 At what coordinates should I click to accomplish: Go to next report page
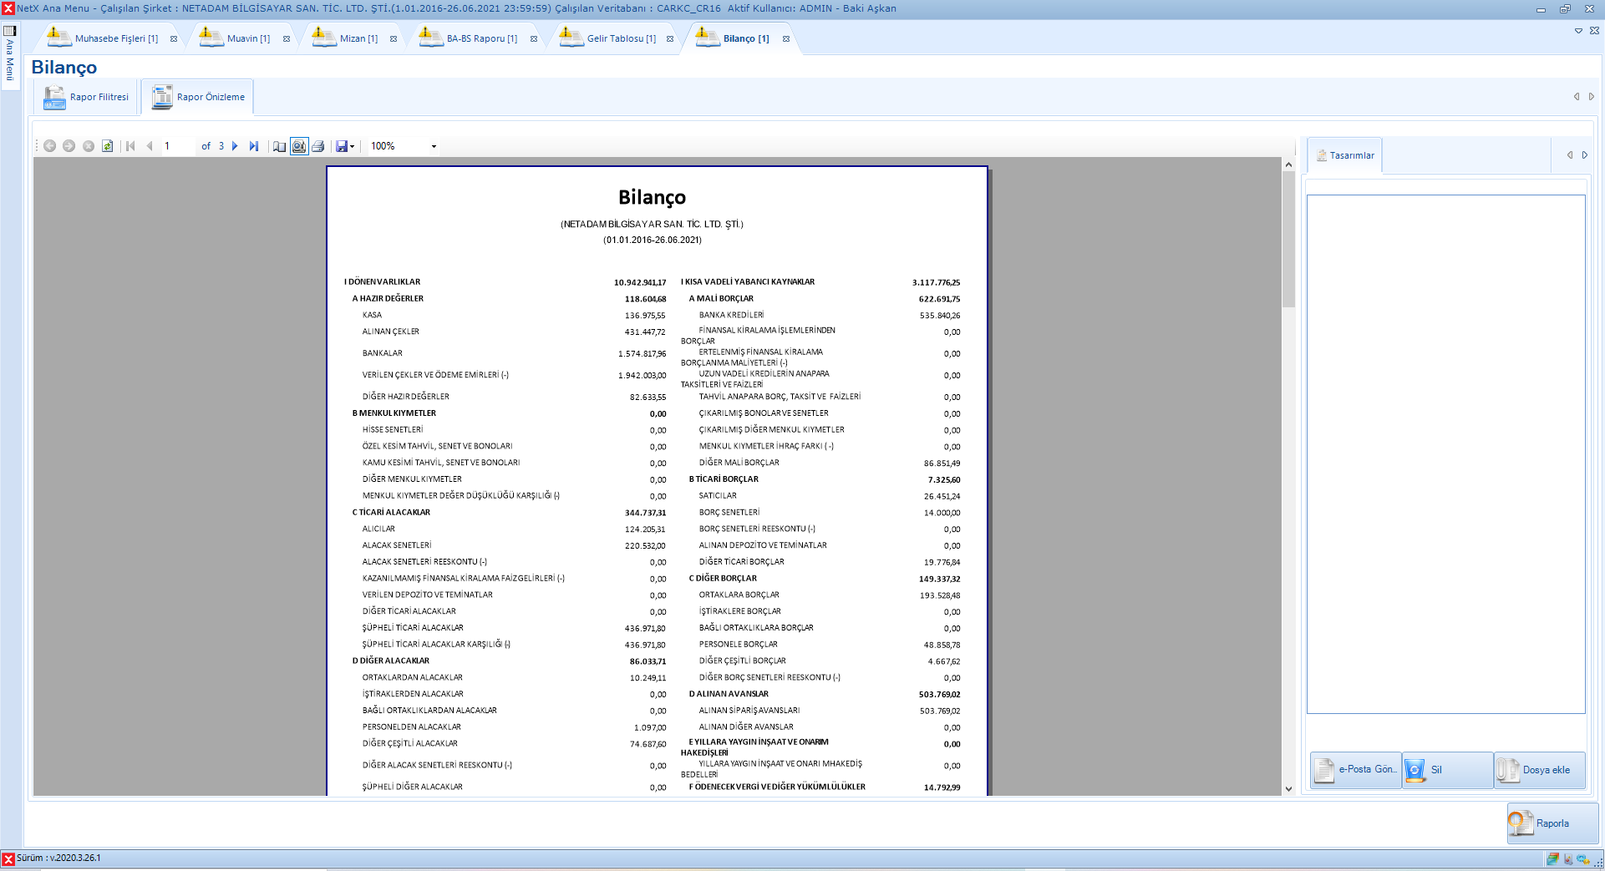(x=235, y=146)
